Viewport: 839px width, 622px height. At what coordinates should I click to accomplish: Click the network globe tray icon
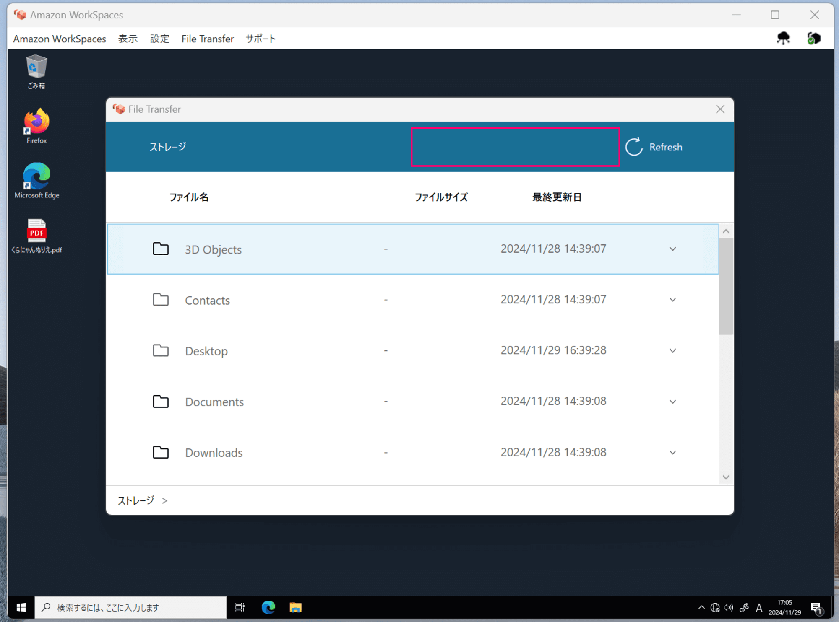tap(715, 607)
